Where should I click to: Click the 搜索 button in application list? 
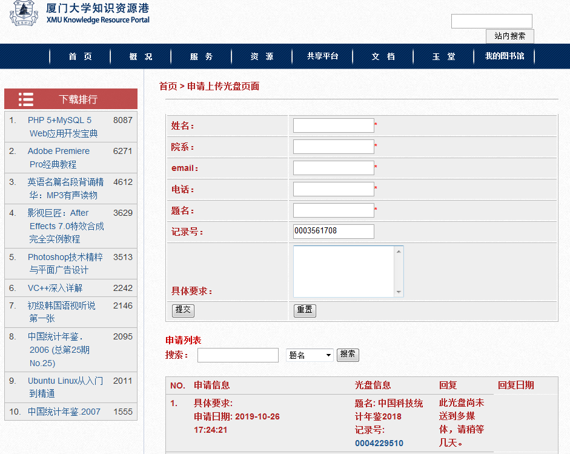[x=348, y=355]
